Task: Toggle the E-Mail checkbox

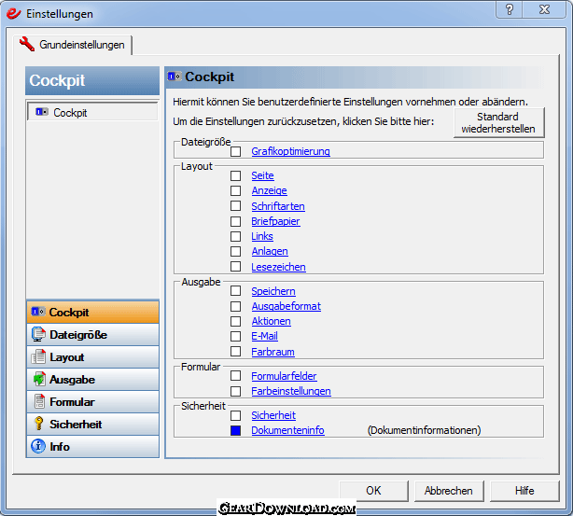Action: 236,336
